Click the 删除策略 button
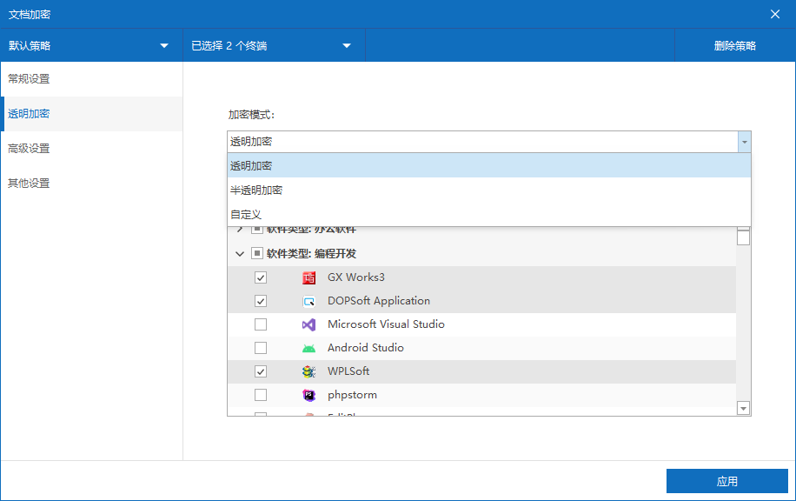This screenshot has width=796, height=501. pos(734,46)
